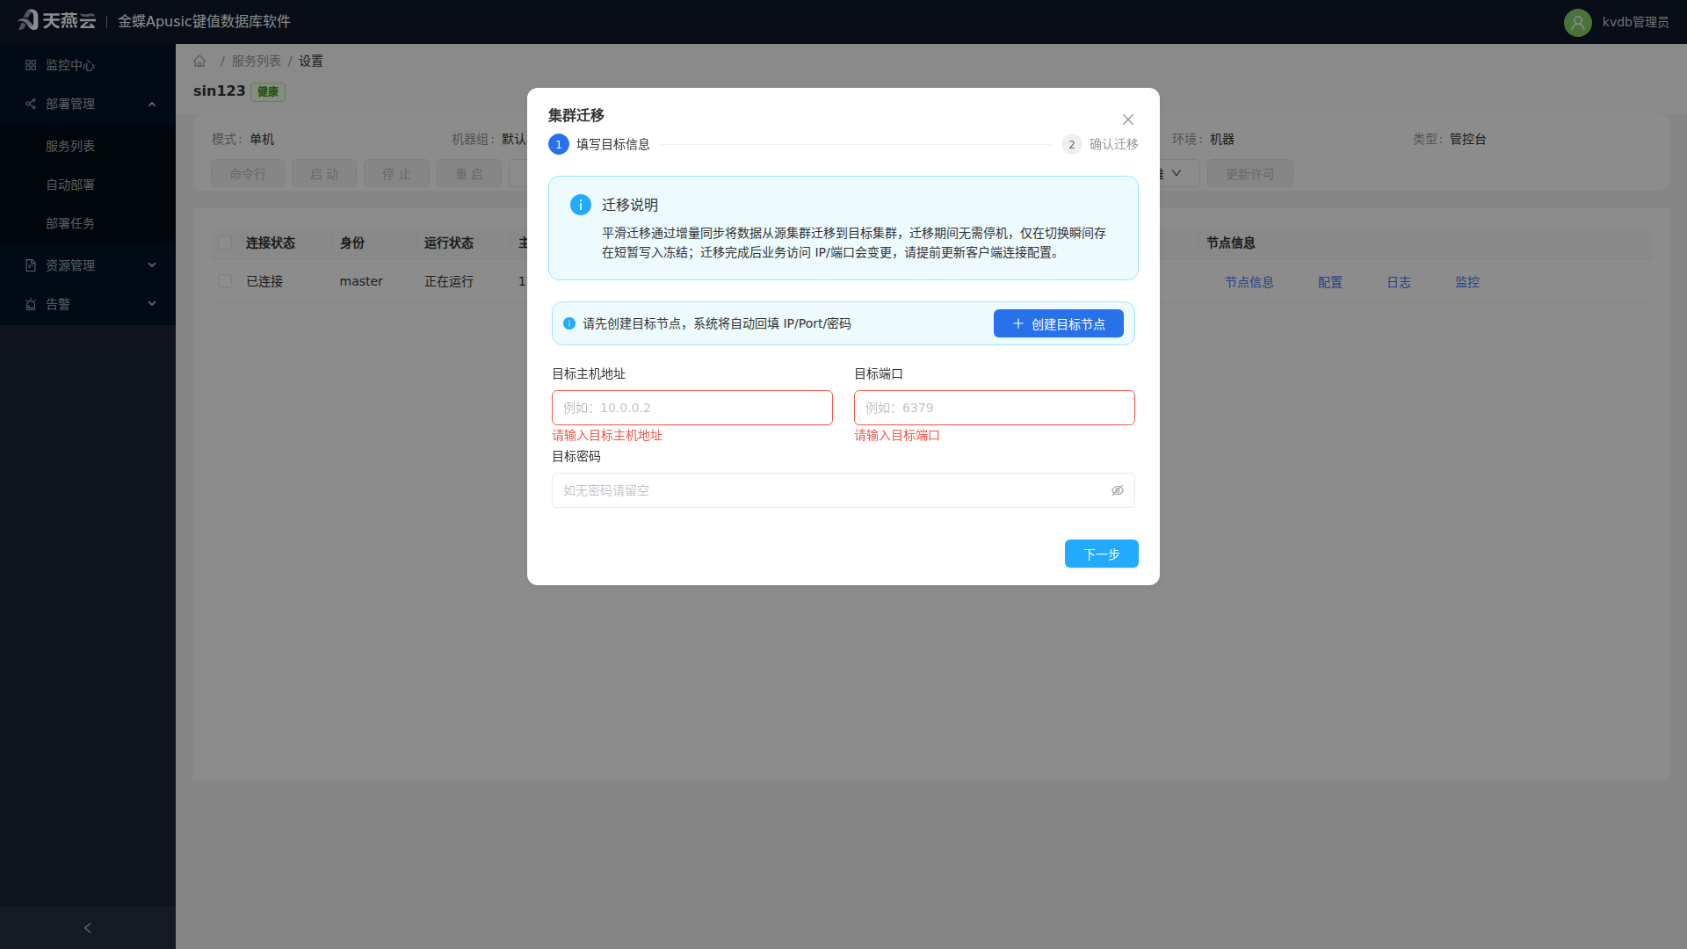Click the 下一步 button

tap(1102, 554)
